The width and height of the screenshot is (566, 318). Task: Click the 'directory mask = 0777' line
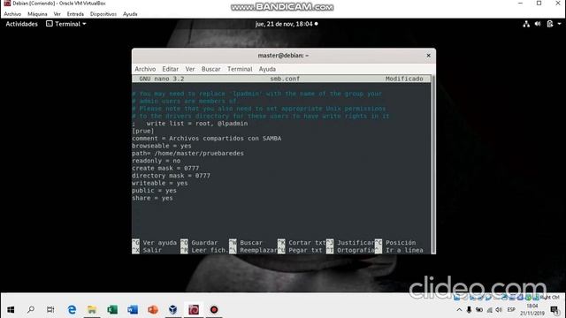[x=171, y=176]
